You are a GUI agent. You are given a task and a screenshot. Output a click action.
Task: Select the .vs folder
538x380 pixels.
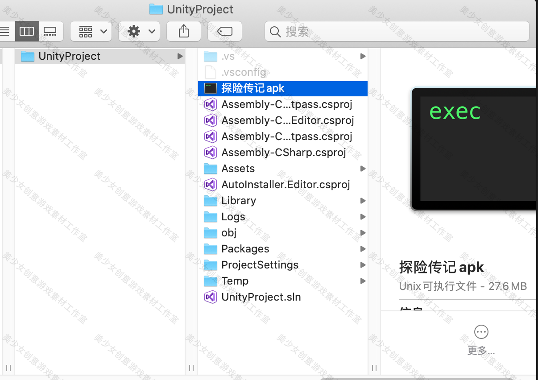(x=283, y=56)
